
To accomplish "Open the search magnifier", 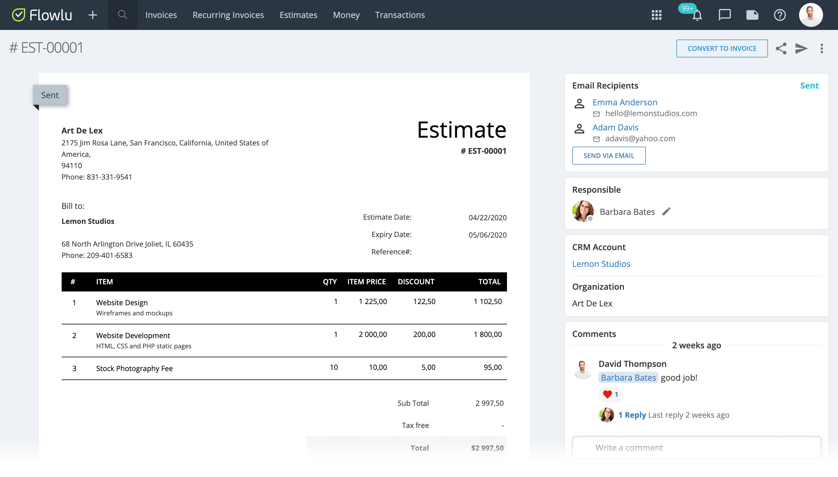I will 122,15.
